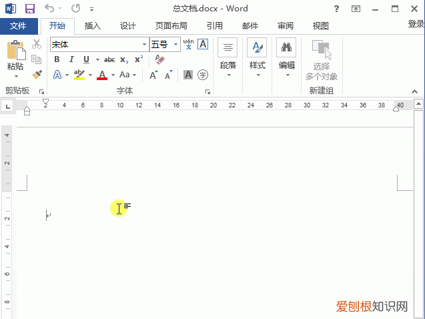Switch to the 邮件 tab

point(250,26)
